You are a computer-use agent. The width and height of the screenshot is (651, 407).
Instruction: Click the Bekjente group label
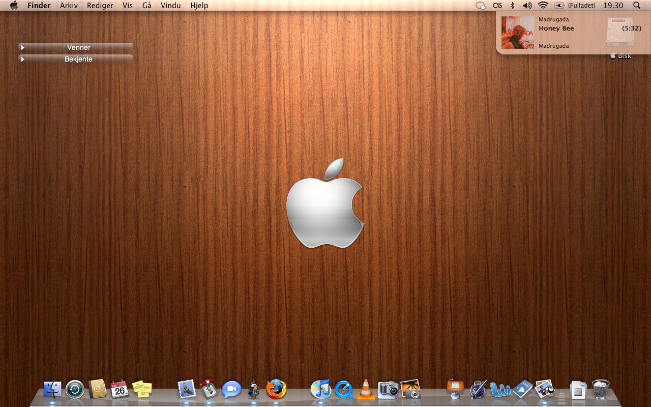click(78, 59)
